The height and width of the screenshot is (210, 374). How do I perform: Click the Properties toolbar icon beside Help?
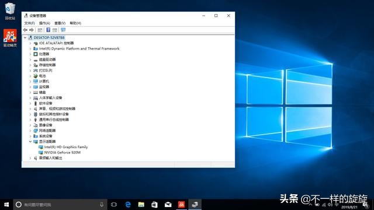[x=55, y=30]
